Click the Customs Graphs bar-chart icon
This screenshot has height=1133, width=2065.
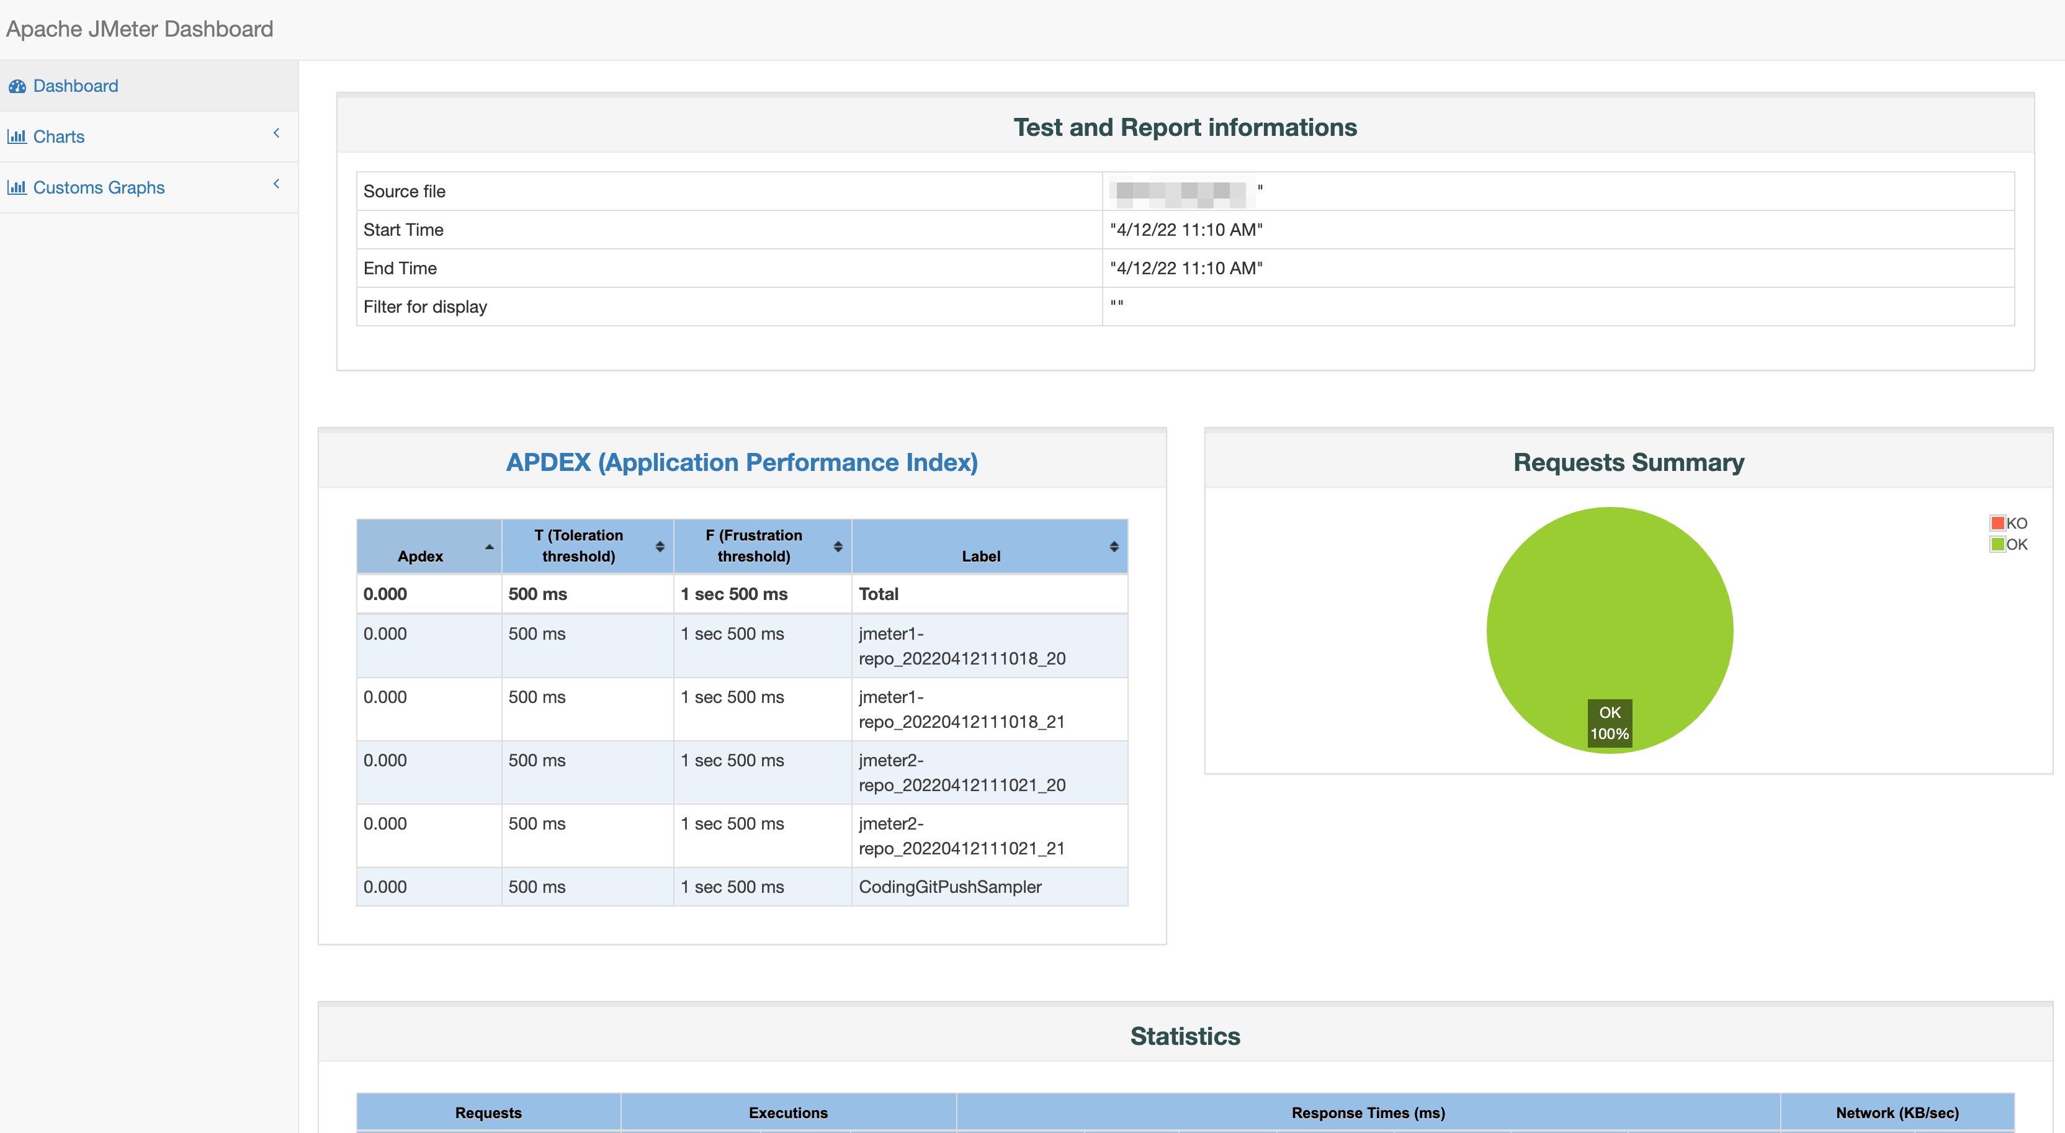(17, 187)
